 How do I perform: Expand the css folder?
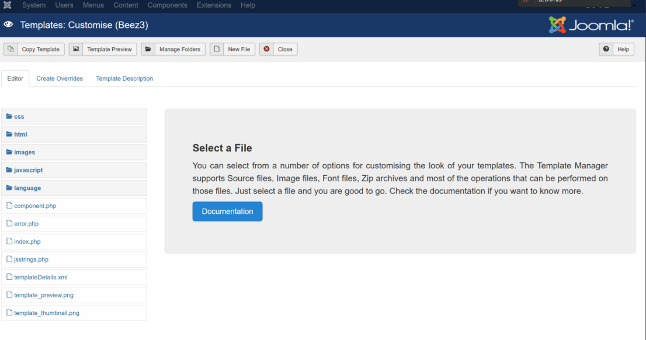[x=74, y=116]
